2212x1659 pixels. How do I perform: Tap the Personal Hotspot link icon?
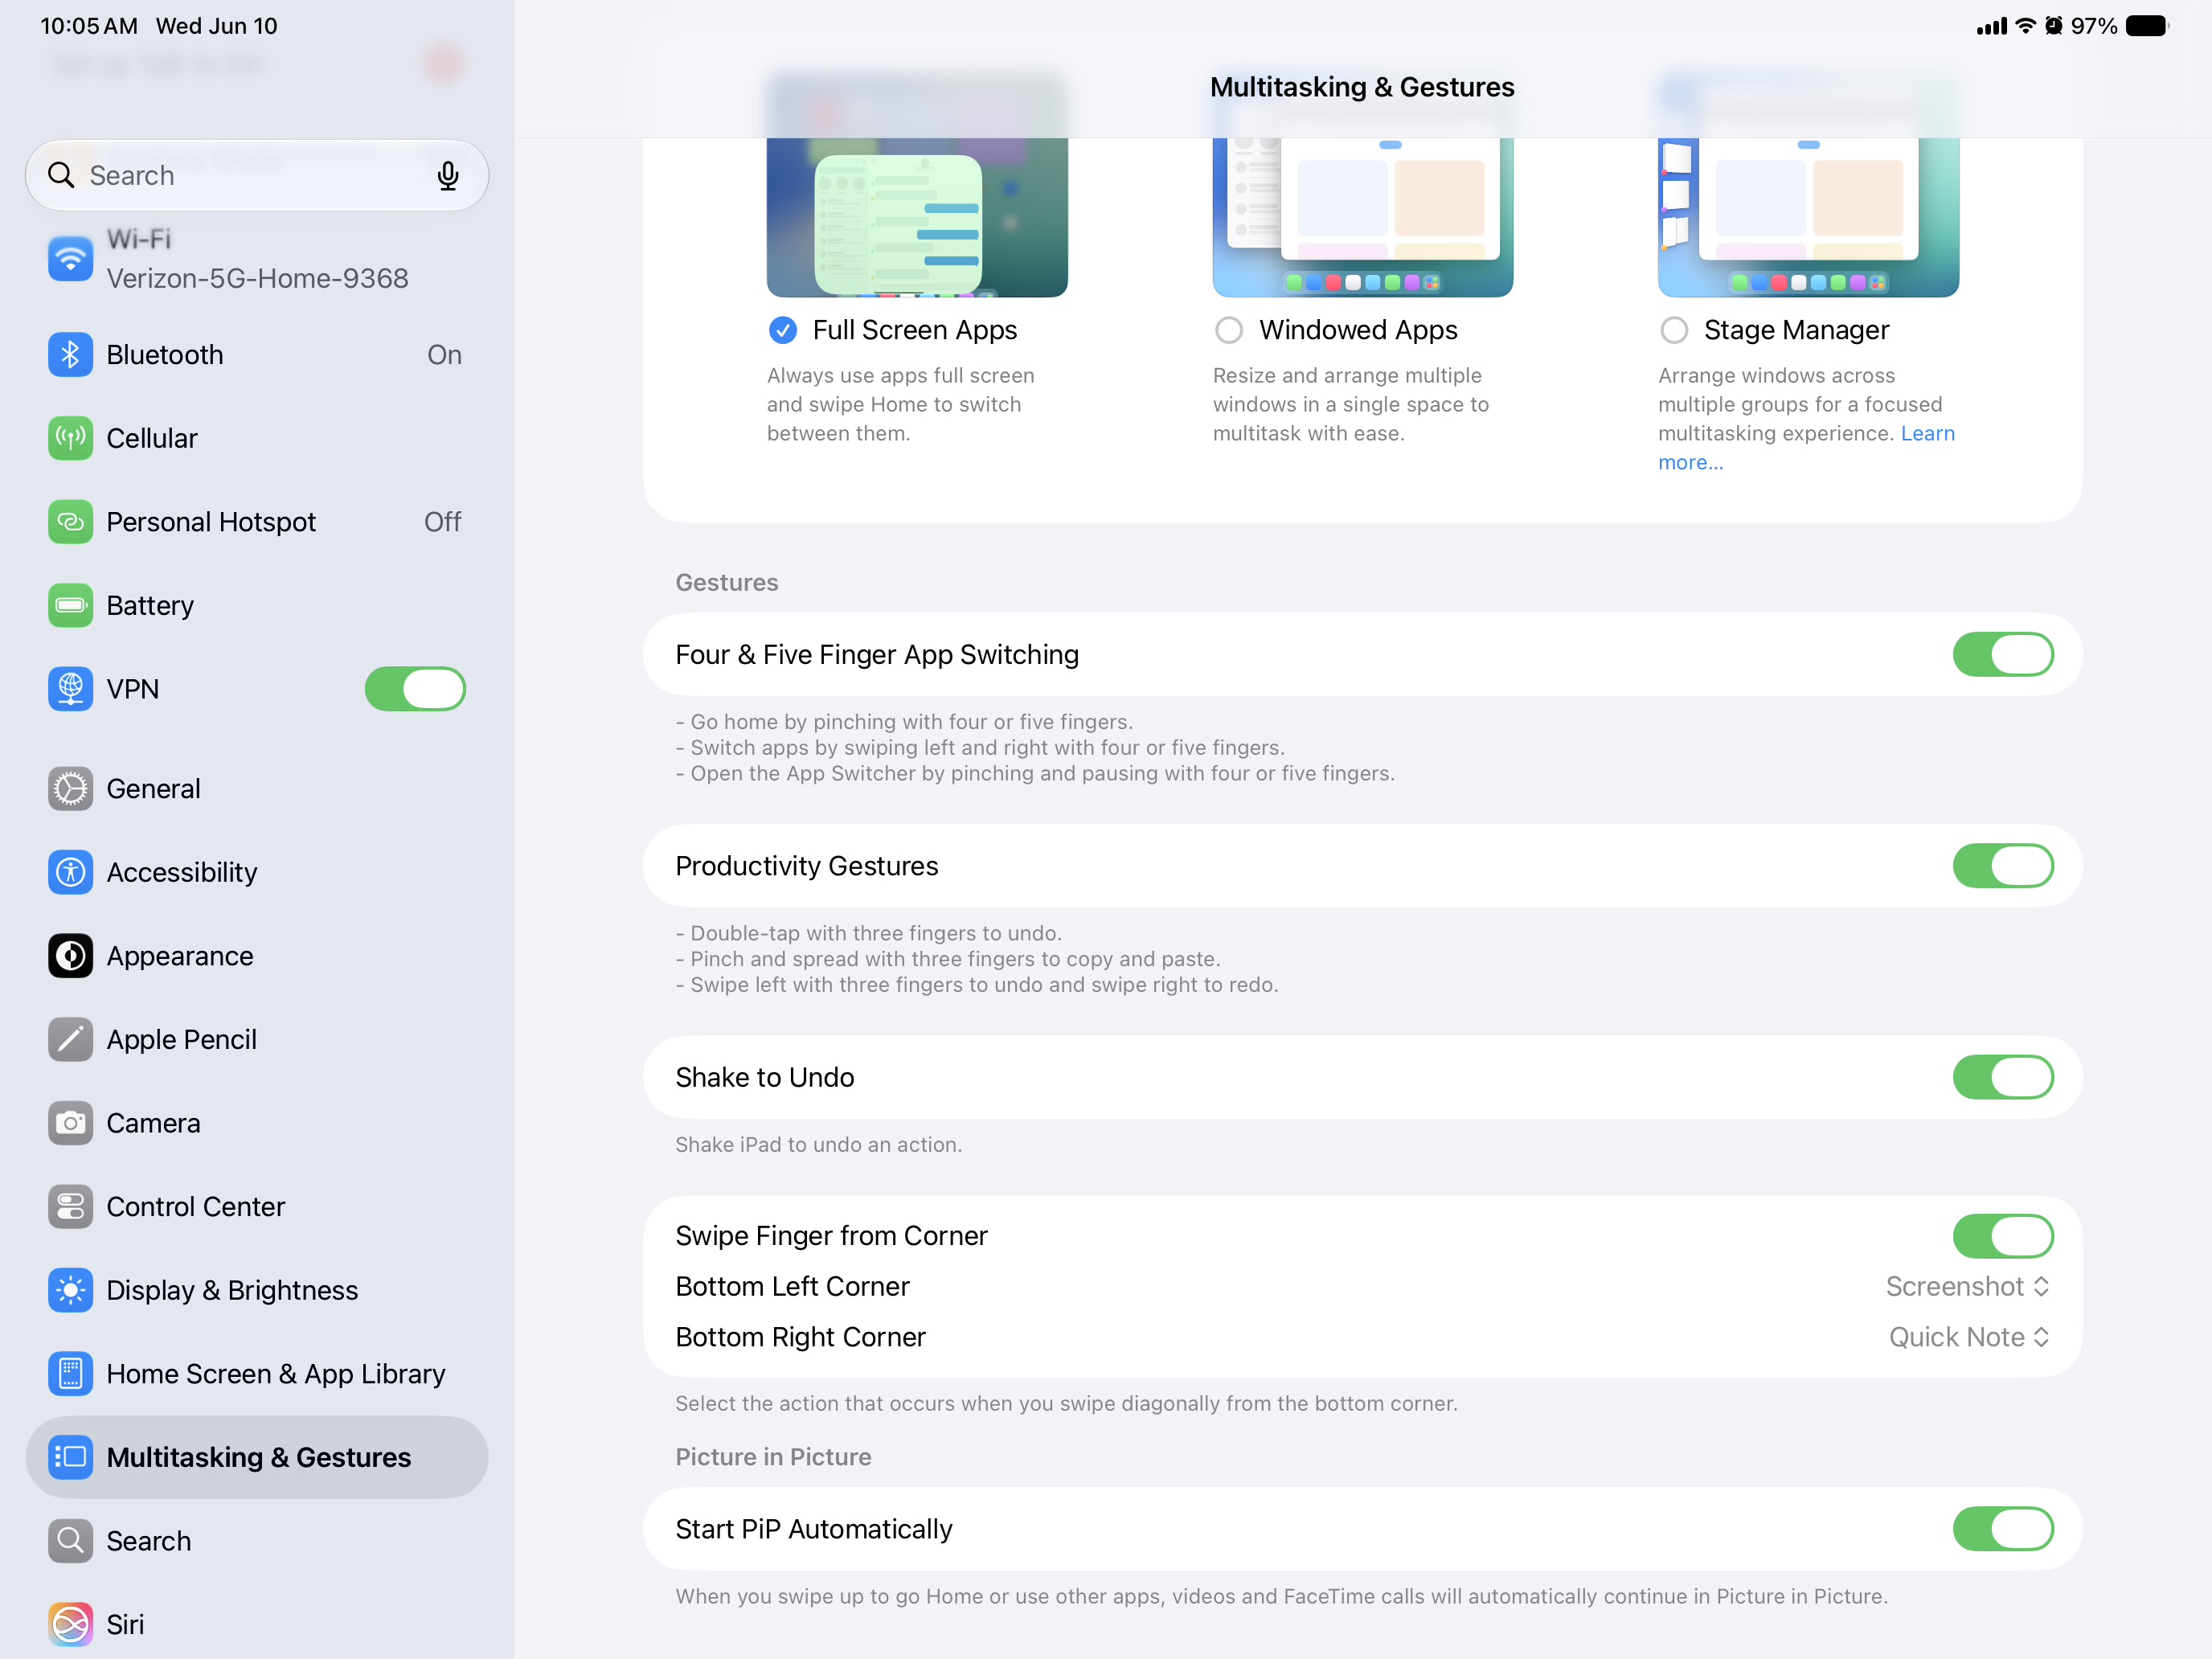70,522
